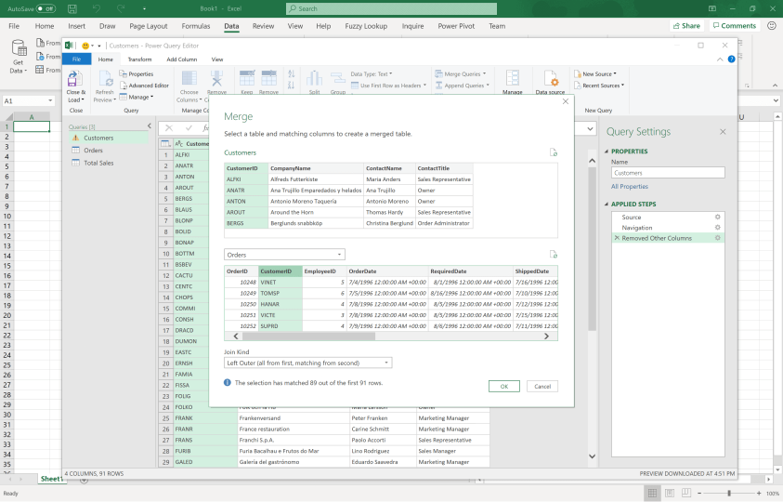Select CustomerID column header in Customers table
The height and width of the screenshot is (502, 783).
click(246, 168)
